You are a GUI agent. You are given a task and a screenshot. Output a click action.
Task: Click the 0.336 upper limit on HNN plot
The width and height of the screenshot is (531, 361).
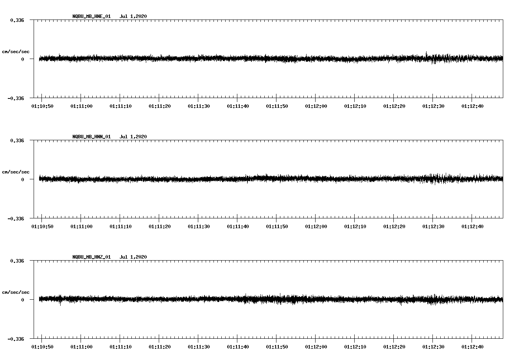17,140
